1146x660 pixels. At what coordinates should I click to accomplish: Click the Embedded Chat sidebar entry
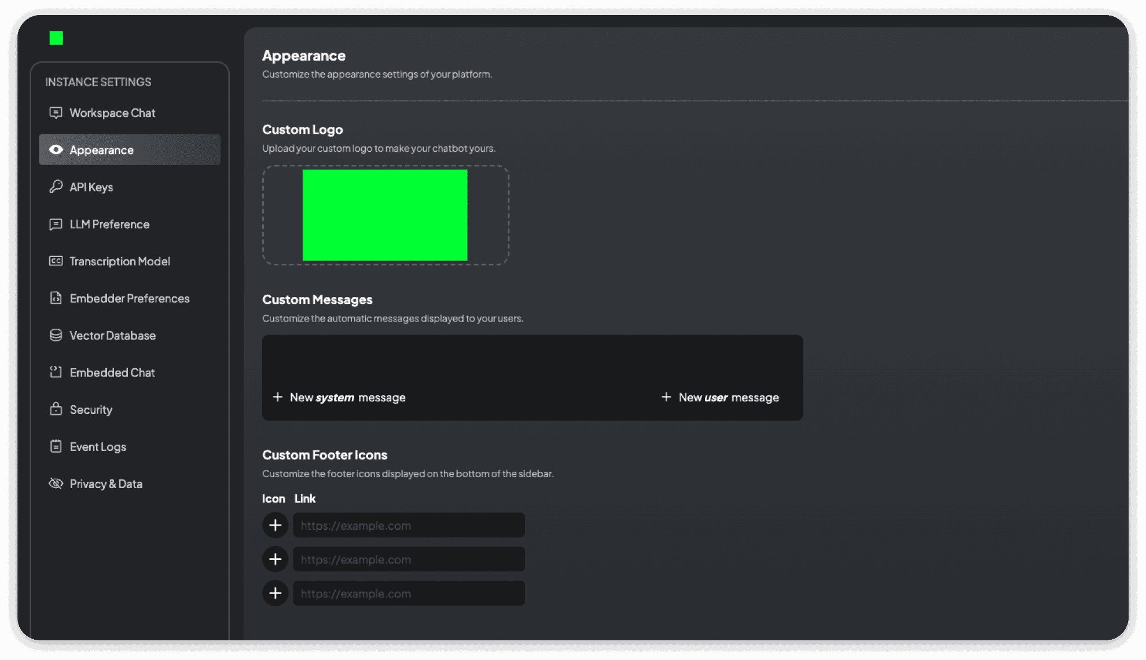112,372
